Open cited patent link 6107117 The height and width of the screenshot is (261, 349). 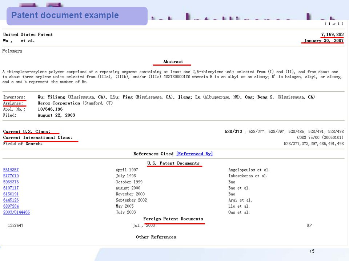pyautogui.click(x=11, y=188)
